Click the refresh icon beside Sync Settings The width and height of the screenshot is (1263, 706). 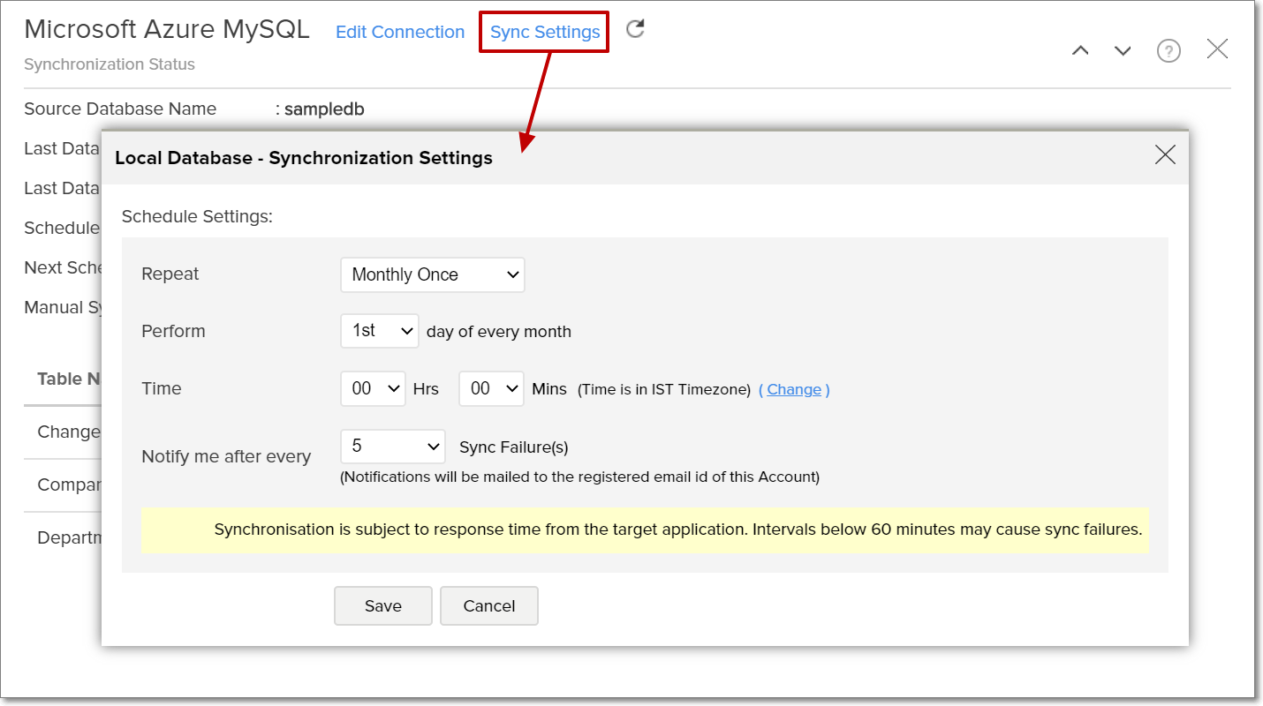tap(634, 28)
